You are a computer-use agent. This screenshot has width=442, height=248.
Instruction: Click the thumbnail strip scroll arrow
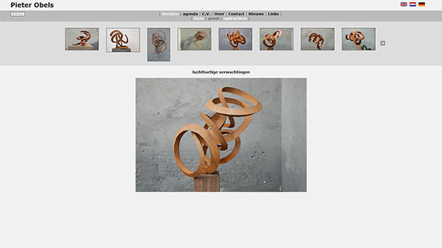pyautogui.click(x=383, y=43)
